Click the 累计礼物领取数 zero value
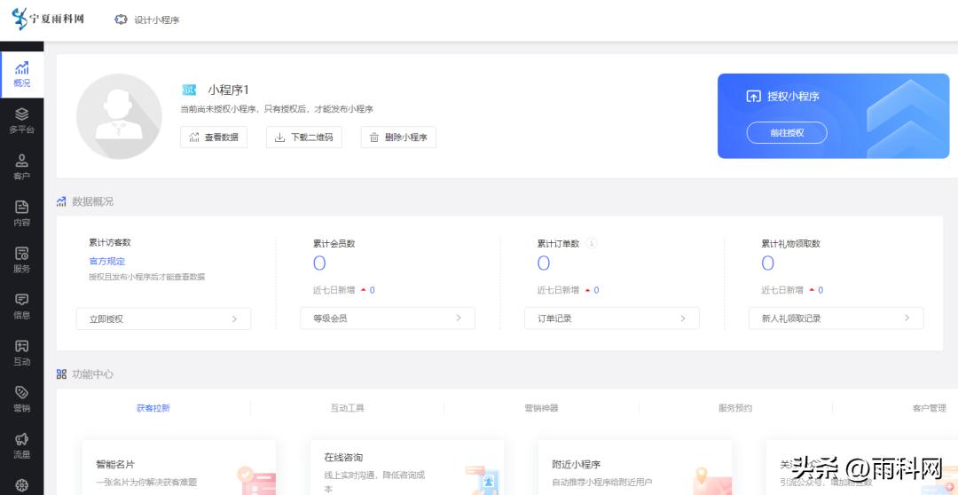Screen dimensions: 958x495 (x=767, y=263)
